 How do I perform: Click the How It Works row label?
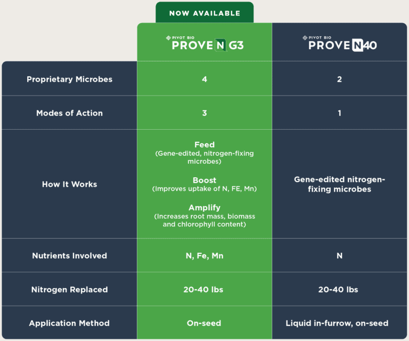[x=69, y=184]
